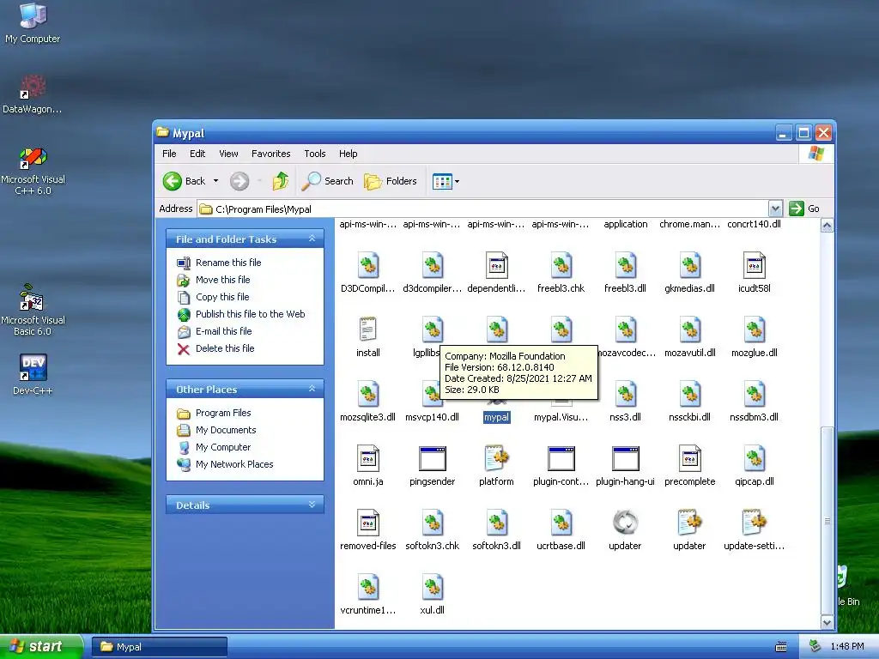Click Rename this file link

click(228, 263)
